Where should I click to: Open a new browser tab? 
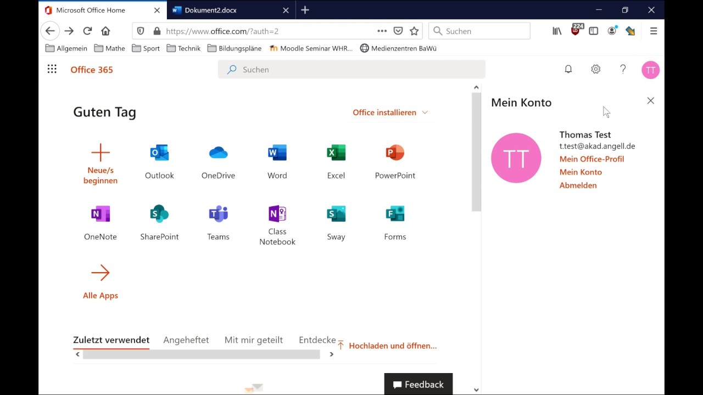coord(305,10)
